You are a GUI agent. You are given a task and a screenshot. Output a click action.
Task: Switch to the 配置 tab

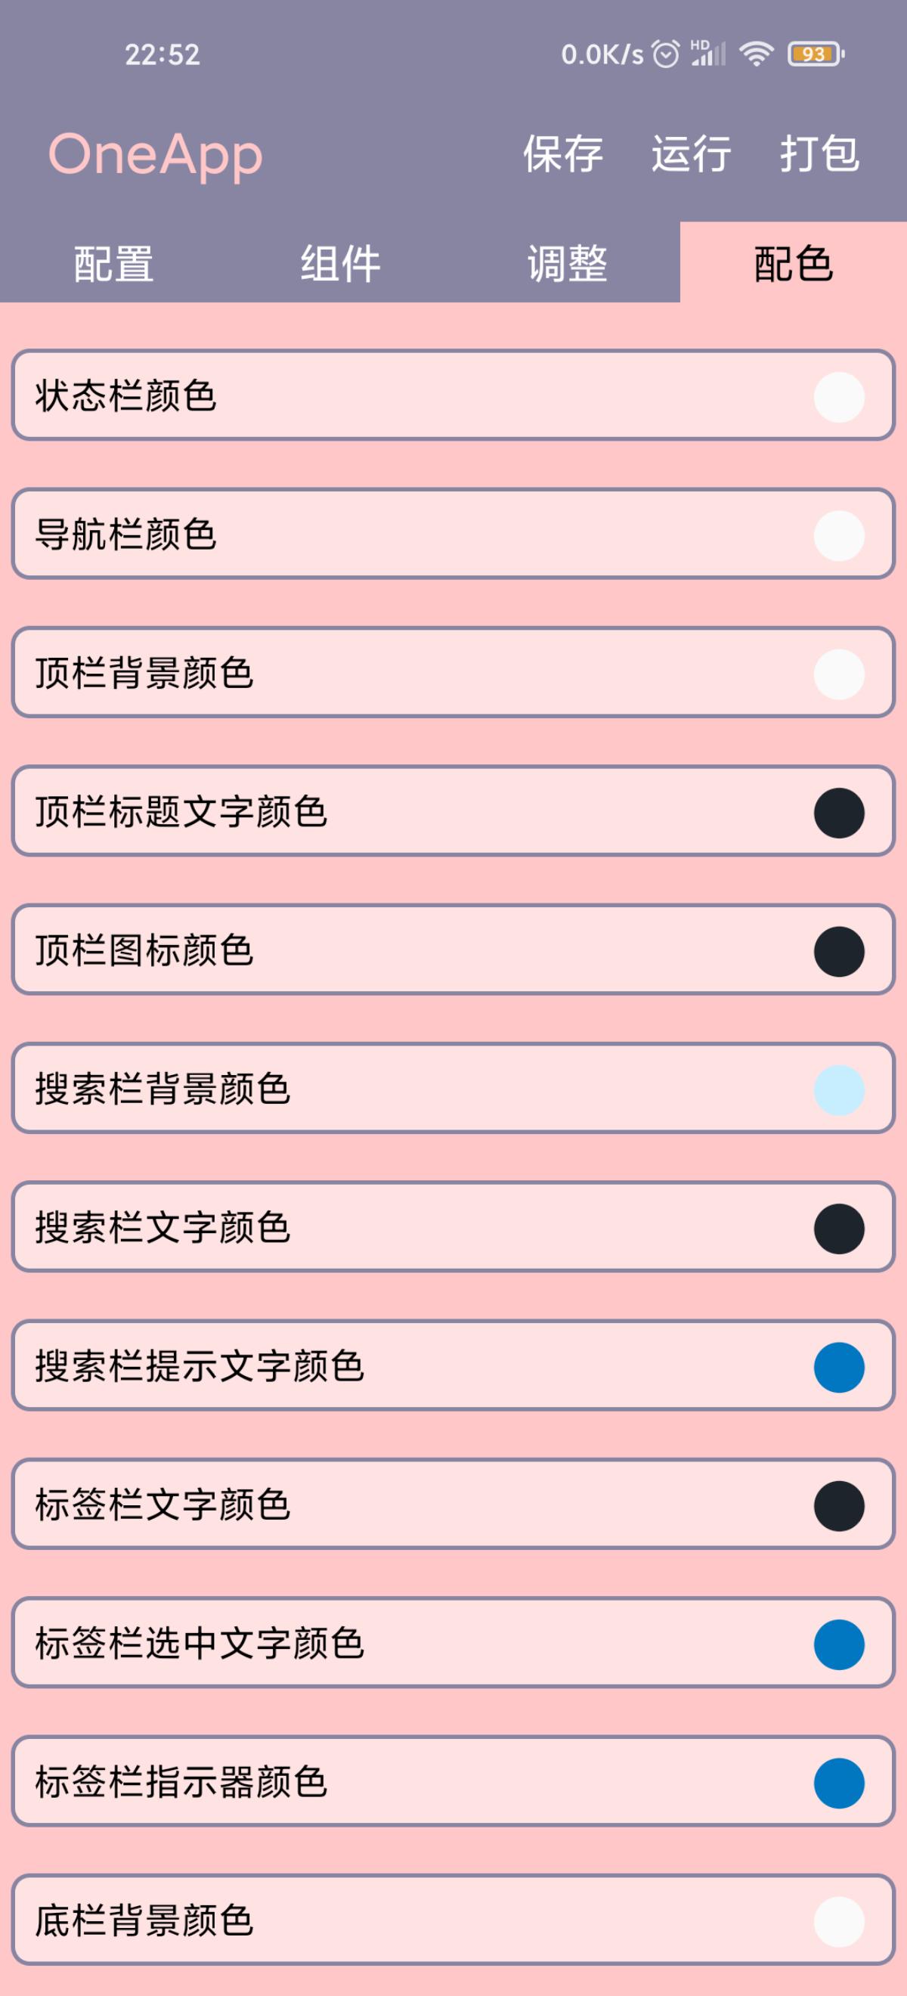114,263
